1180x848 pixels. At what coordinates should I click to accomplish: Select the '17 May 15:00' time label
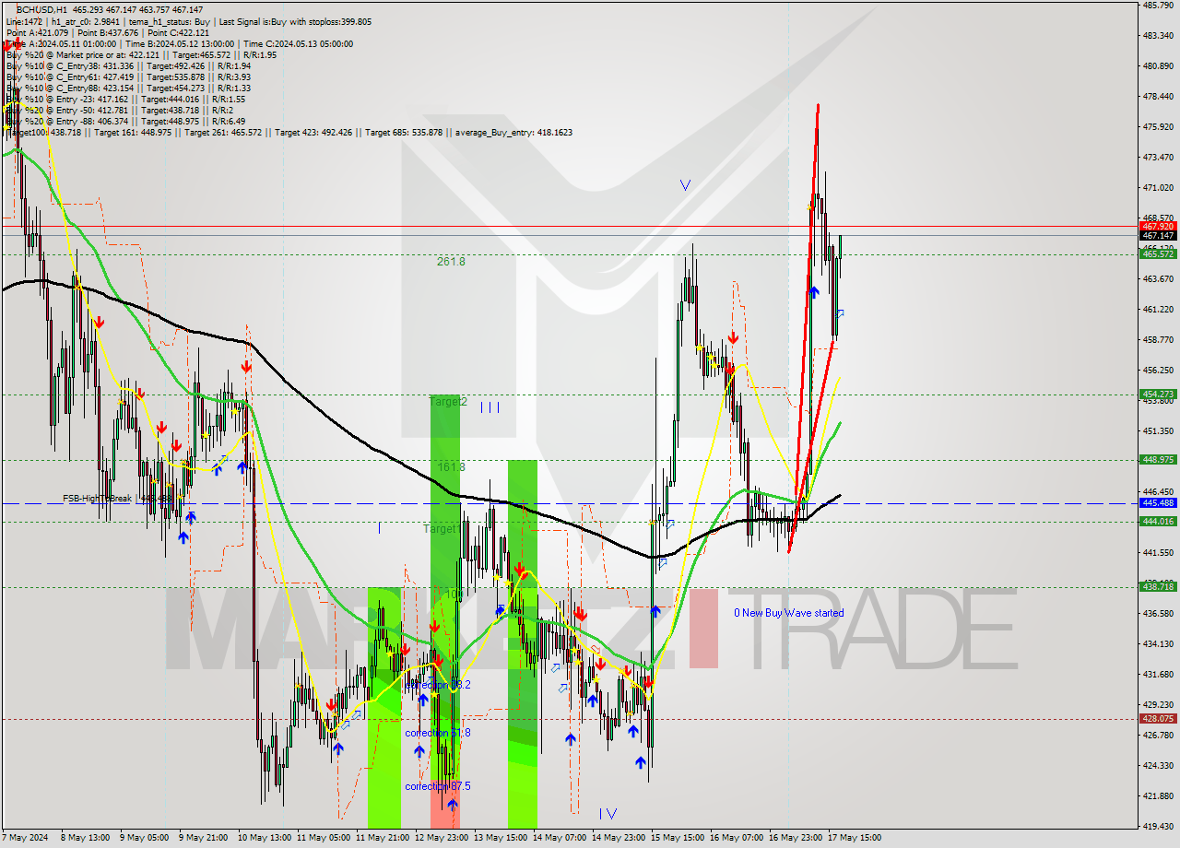855,838
